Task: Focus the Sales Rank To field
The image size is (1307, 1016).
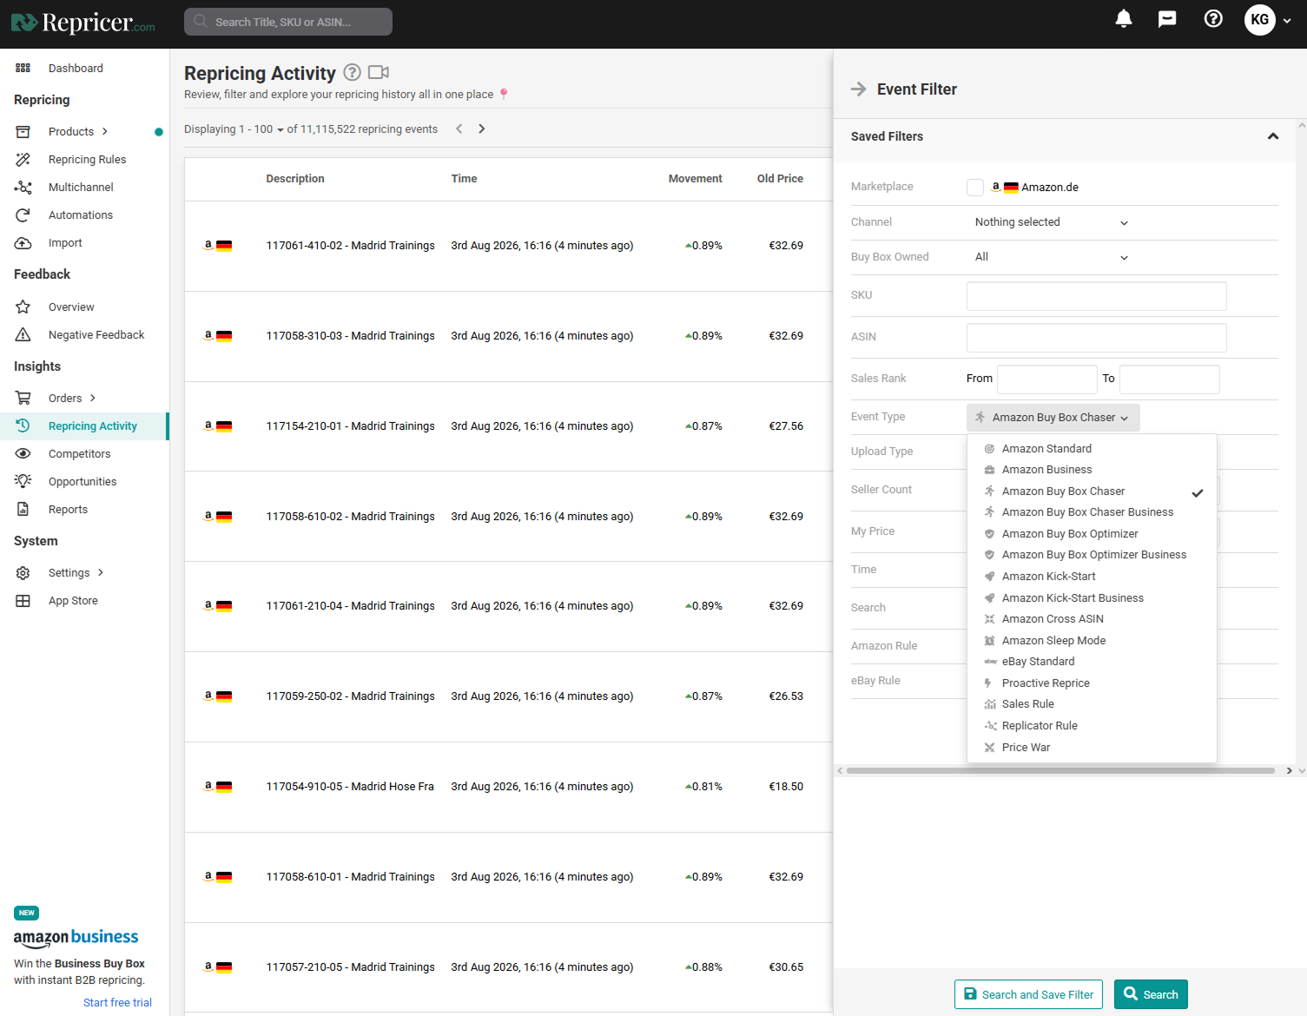Action: coord(1170,379)
